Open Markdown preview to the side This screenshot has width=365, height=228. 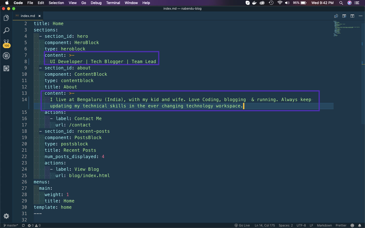pos(344,16)
